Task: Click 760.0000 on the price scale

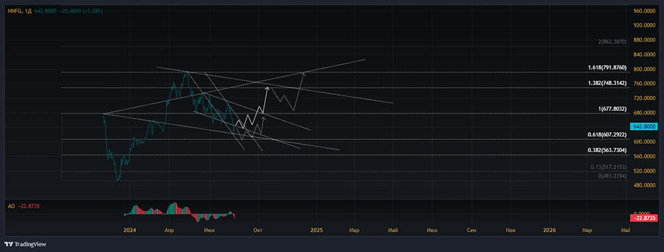Action: click(645, 84)
